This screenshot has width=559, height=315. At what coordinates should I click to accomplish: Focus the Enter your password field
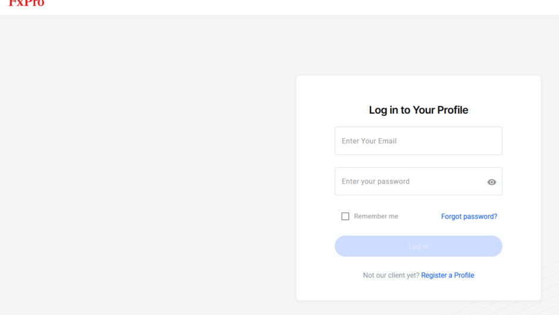tap(440, 181)
